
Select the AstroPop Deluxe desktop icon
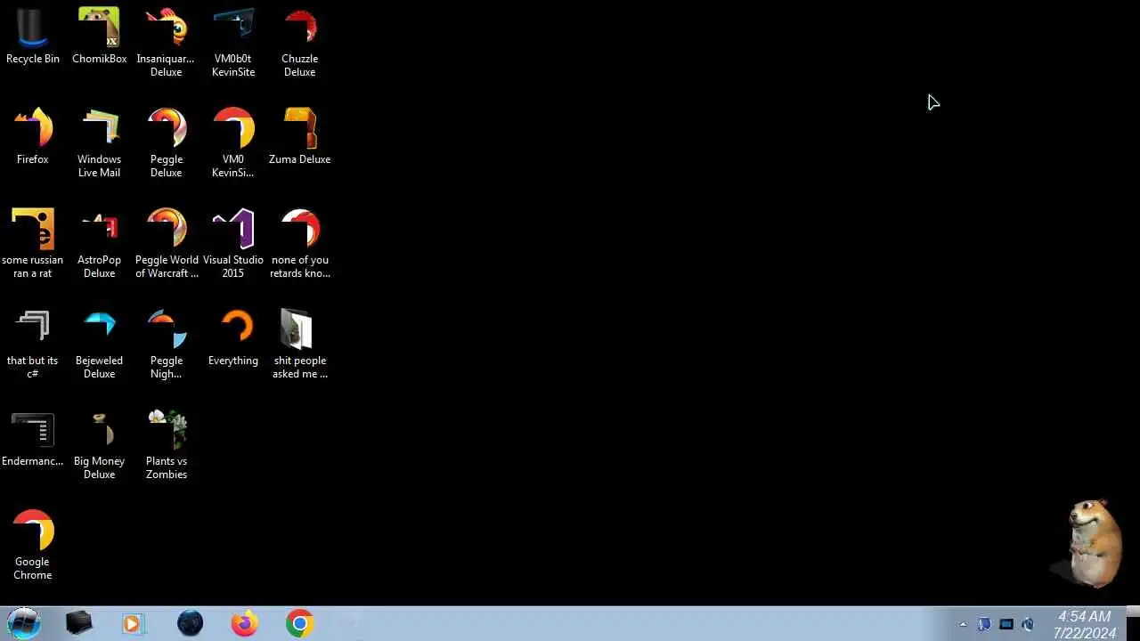pyautogui.click(x=99, y=244)
